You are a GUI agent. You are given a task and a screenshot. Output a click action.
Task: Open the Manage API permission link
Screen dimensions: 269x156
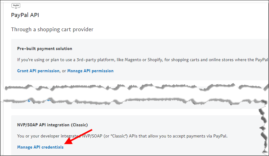(90, 71)
